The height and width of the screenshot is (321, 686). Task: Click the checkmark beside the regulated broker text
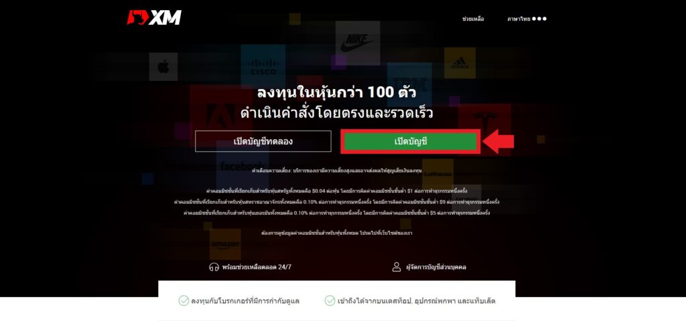coord(184,300)
